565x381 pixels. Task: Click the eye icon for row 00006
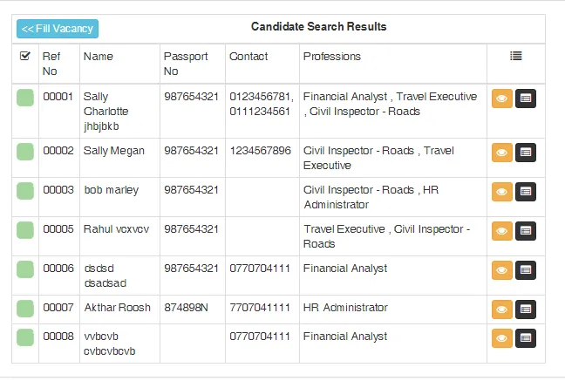click(x=502, y=270)
